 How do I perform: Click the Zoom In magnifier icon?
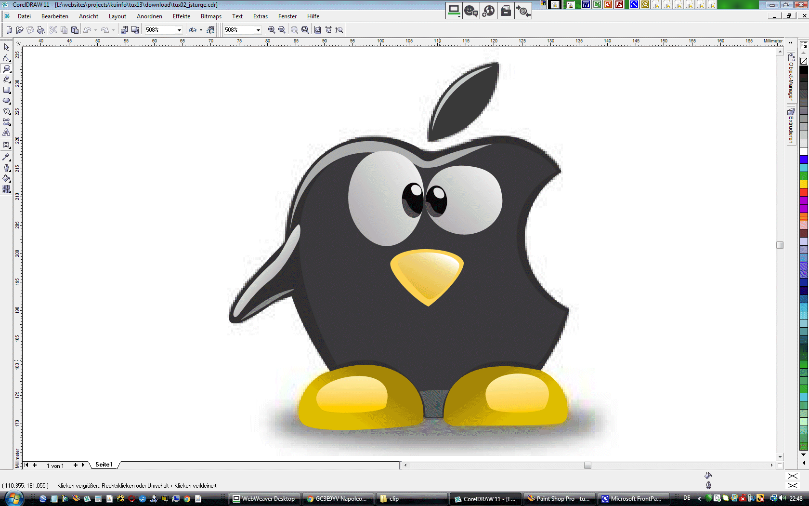click(272, 30)
